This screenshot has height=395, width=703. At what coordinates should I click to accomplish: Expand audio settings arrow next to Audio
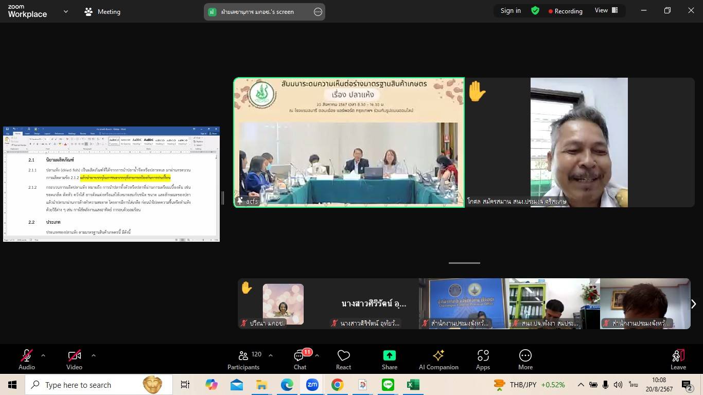coord(43,355)
